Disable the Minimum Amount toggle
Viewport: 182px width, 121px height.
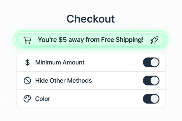(151, 62)
